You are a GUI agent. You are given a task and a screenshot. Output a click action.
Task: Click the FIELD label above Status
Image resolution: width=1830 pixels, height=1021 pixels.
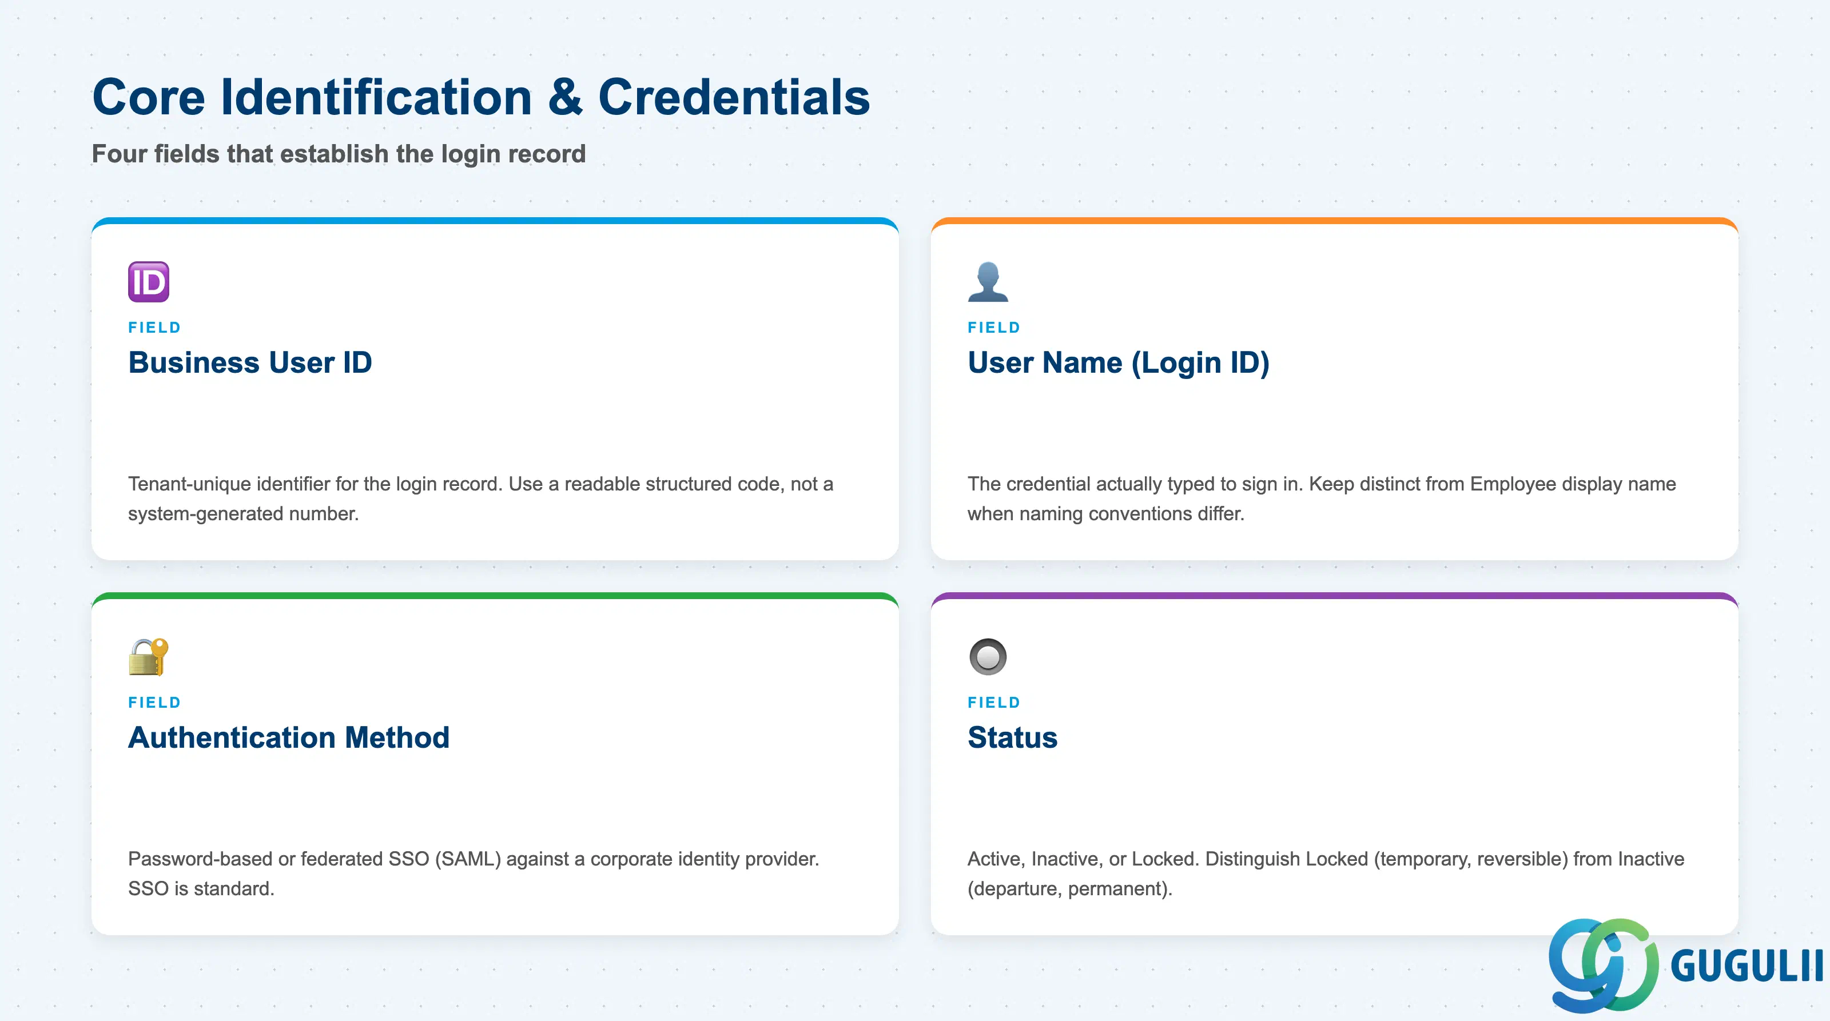coord(994,702)
